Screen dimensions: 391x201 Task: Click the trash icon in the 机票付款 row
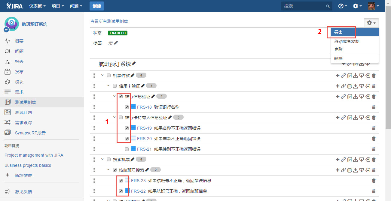pyautogui.click(x=374, y=76)
